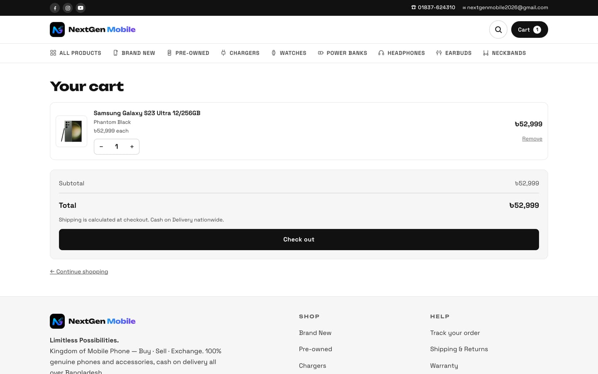The height and width of the screenshot is (374, 598).
Task: Open the Neckbands category
Action: (x=505, y=53)
